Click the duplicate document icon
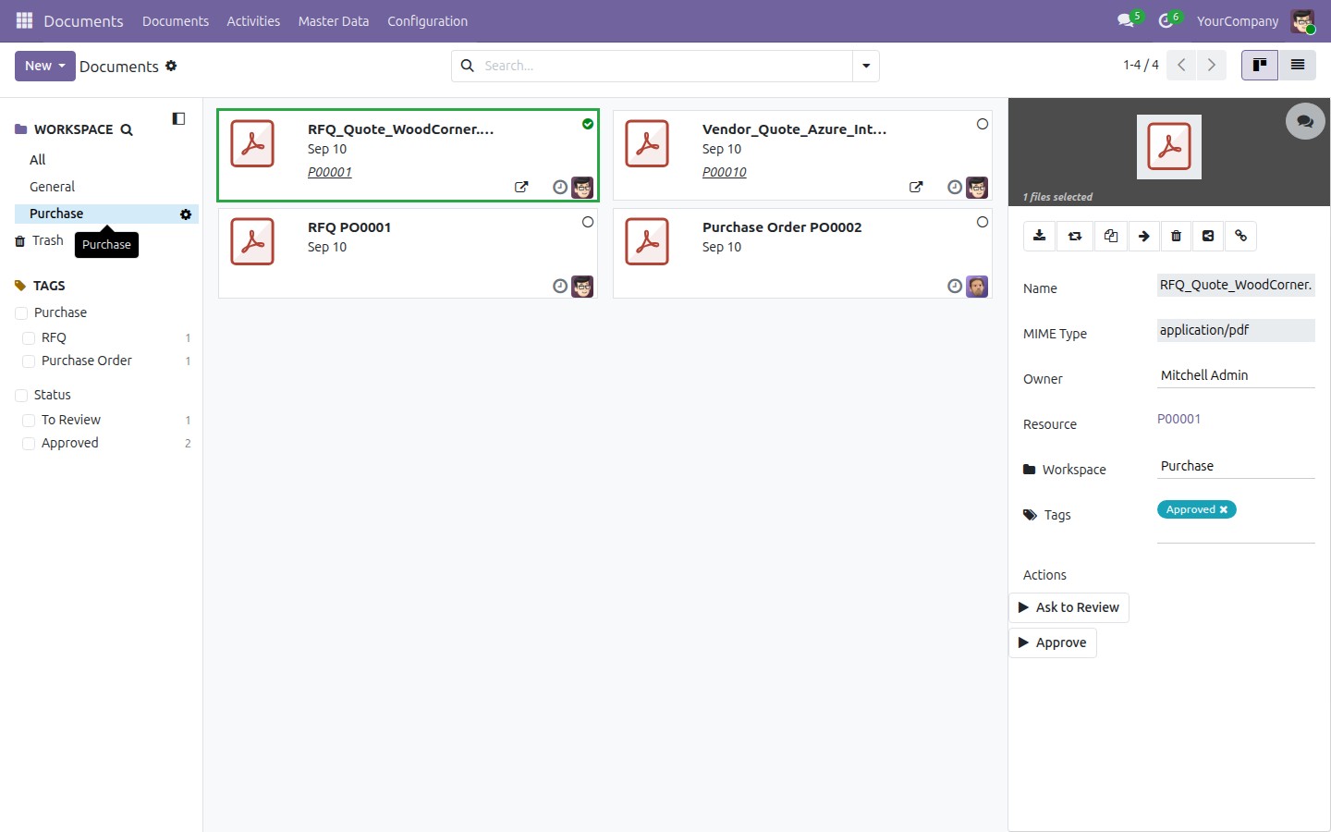This screenshot has height=832, width=1331. click(x=1111, y=236)
